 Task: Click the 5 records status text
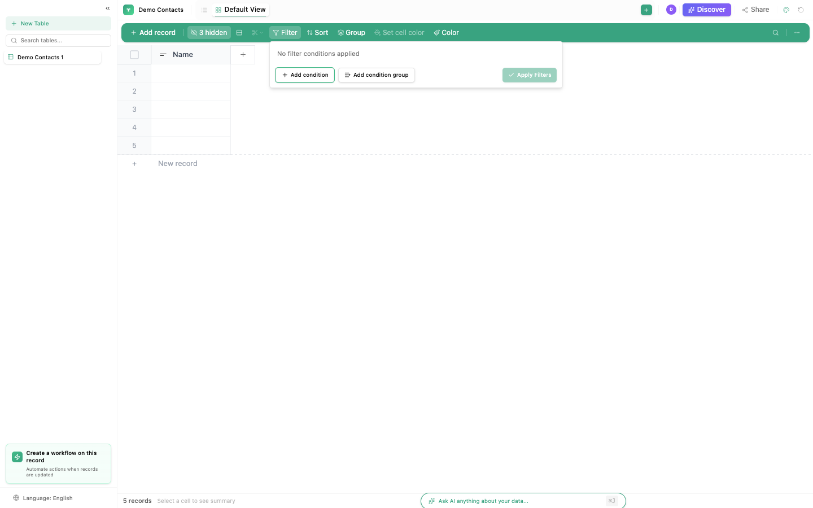[137, 501]
